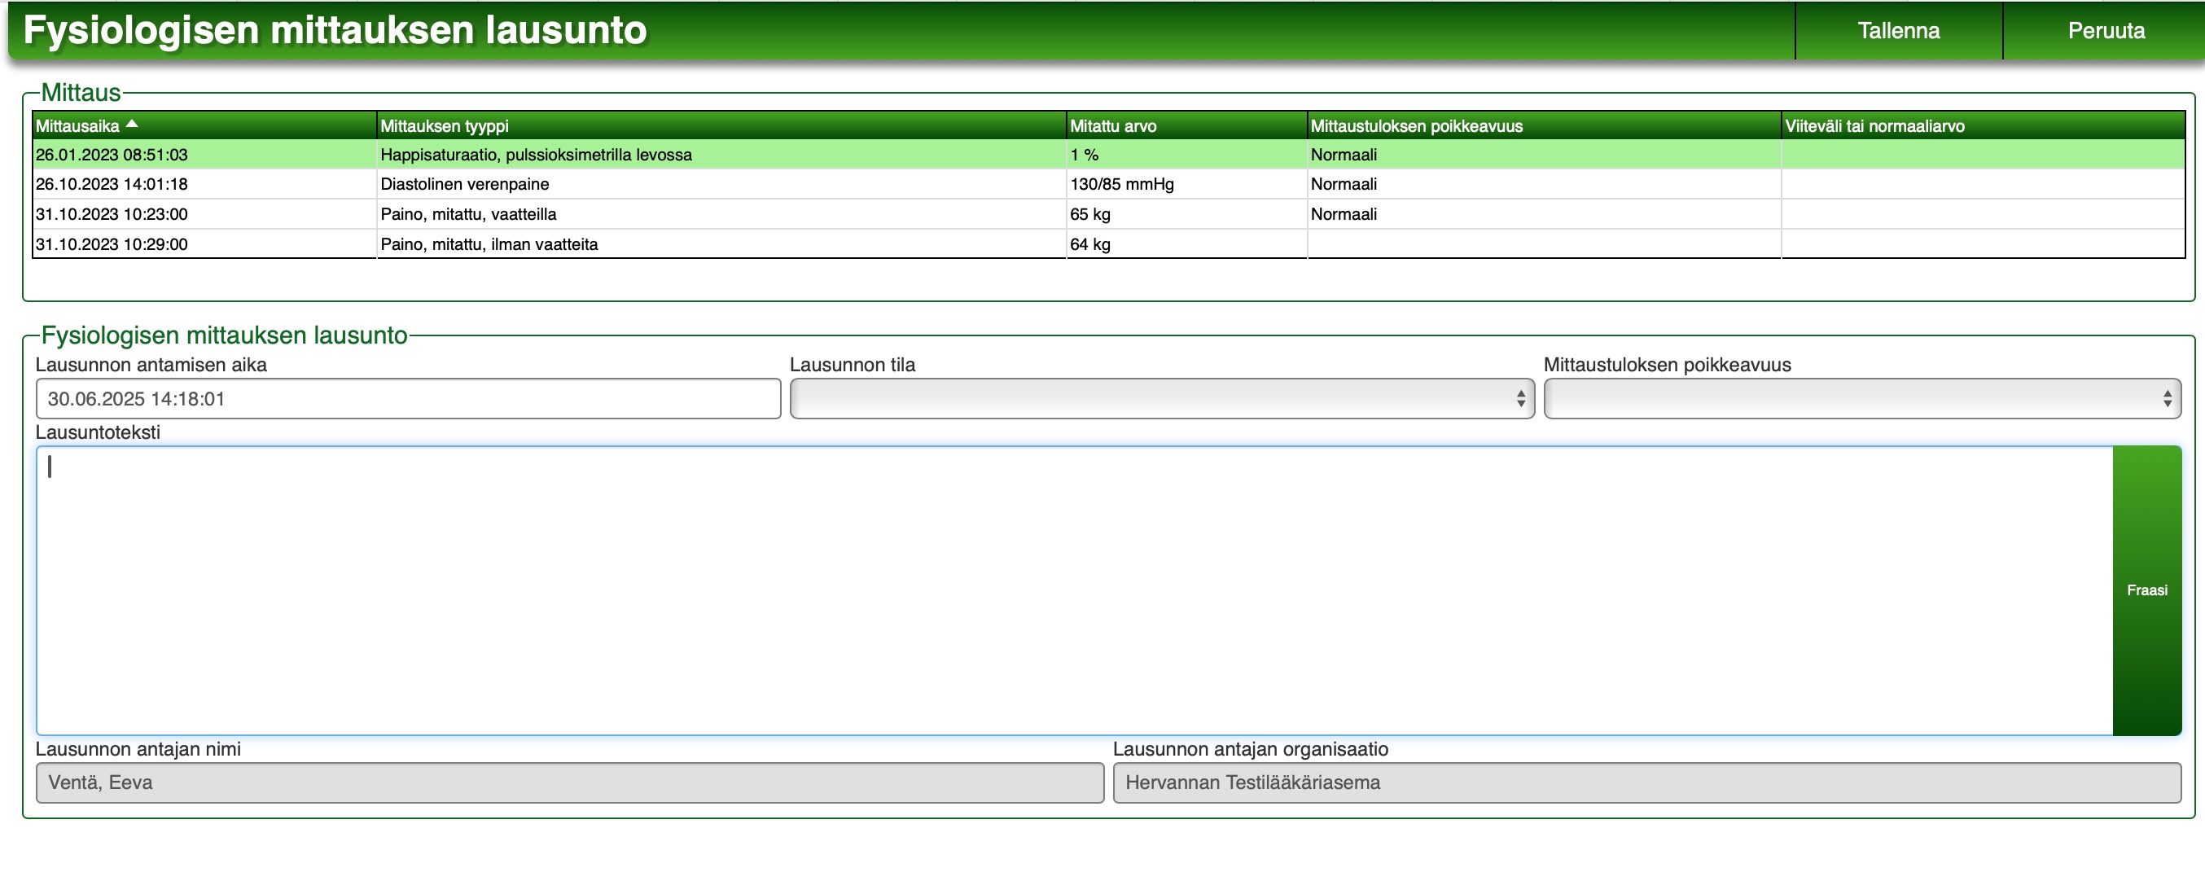Screen dimensions: 2205x881
Task: Click Viiteväli tai normaaliarvo column header
Action: point(1874,126)
